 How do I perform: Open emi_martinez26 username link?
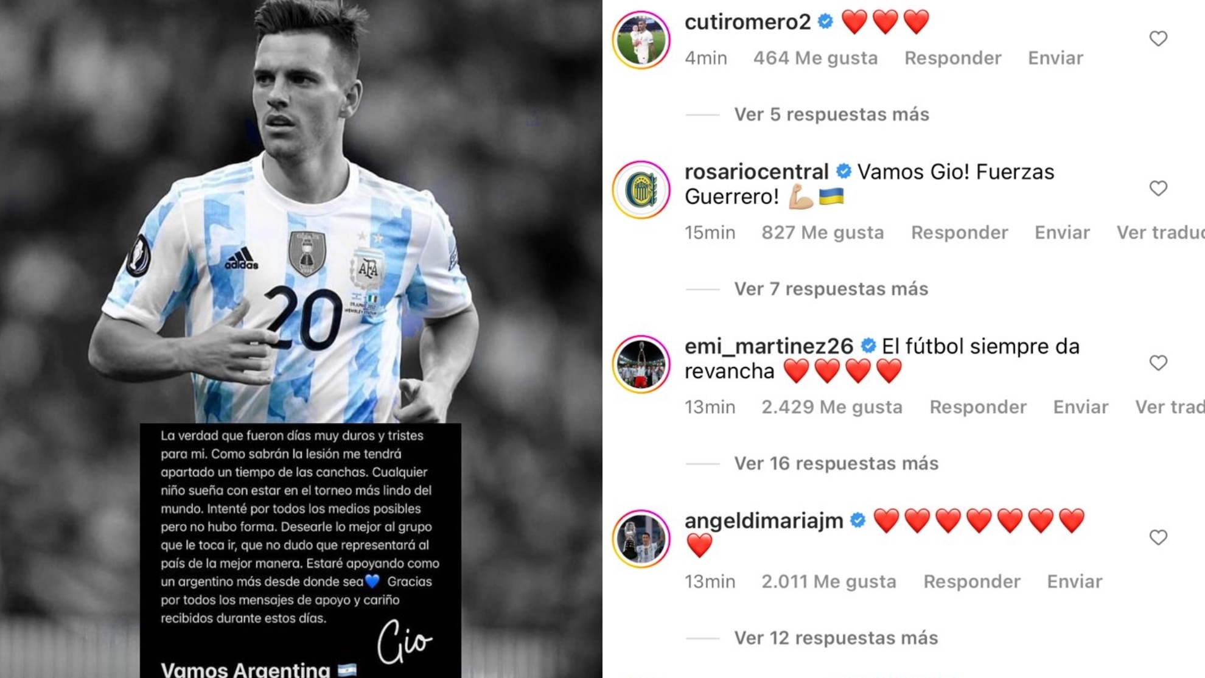(769, 346)
